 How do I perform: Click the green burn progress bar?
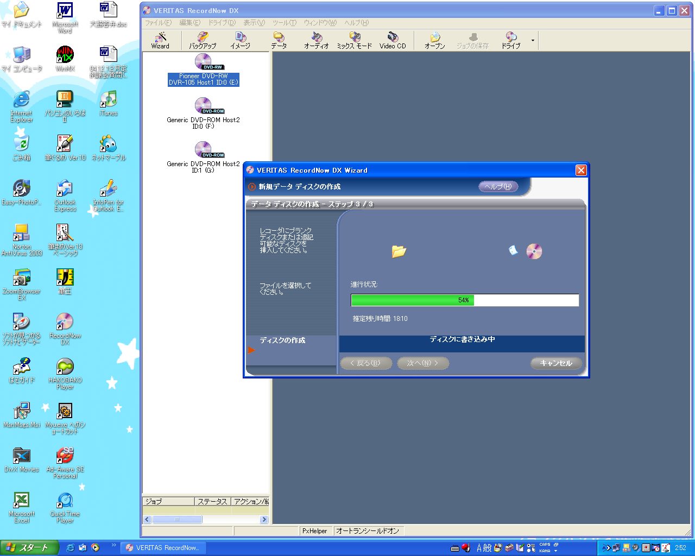[x=413, y=300]
